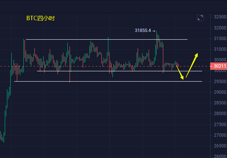Click the 27500 price axis label

(x=220, y=125)
